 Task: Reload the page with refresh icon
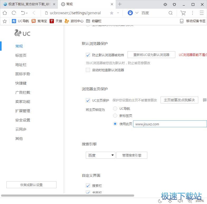click(14, 13)
